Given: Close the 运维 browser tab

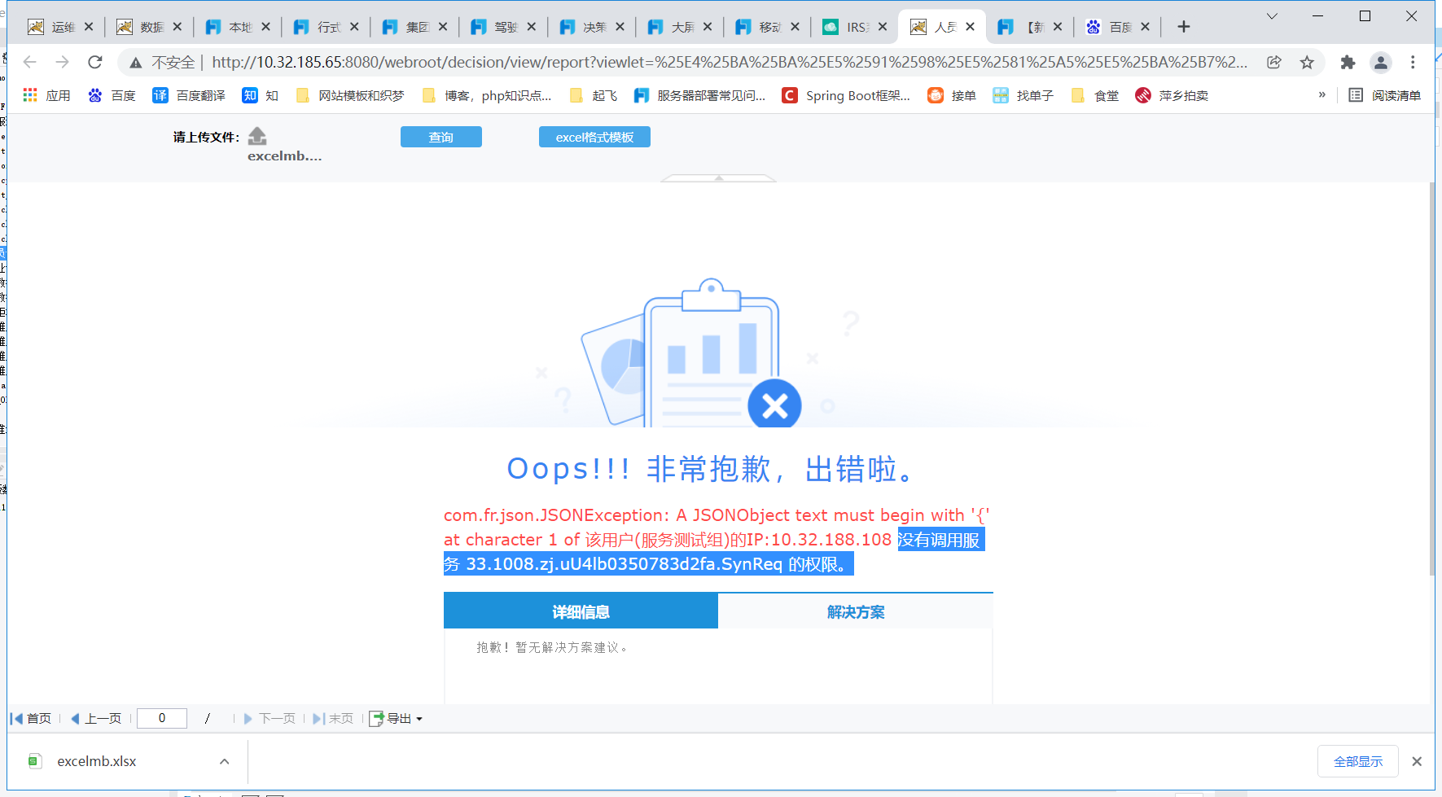Looking at the screenshot, I should pos(89,27).
